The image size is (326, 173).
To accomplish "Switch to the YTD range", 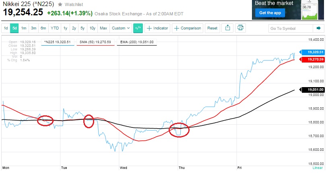I will [x=54, y=28].
